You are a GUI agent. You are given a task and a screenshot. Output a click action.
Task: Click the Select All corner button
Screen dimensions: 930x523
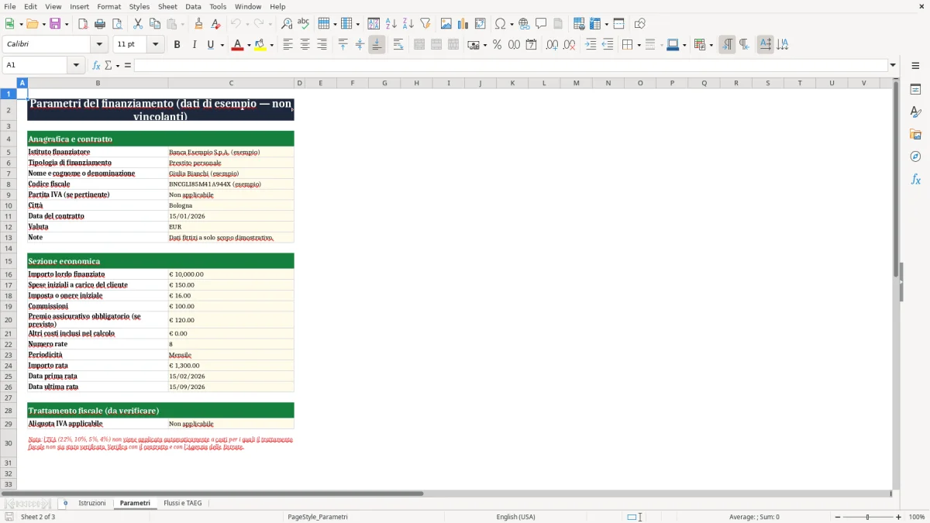(x=9, y=83)
